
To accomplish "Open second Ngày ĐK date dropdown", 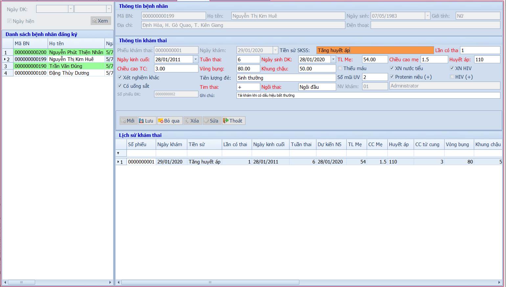I will (x=109, y=9).
